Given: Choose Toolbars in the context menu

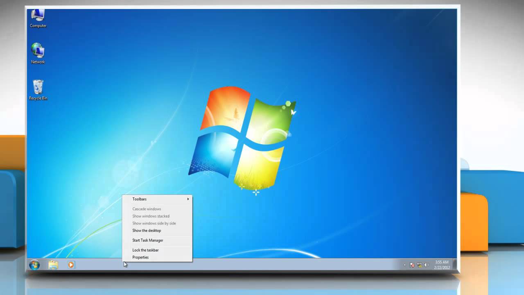Looking at the screenshot, I should click(158, 199).
